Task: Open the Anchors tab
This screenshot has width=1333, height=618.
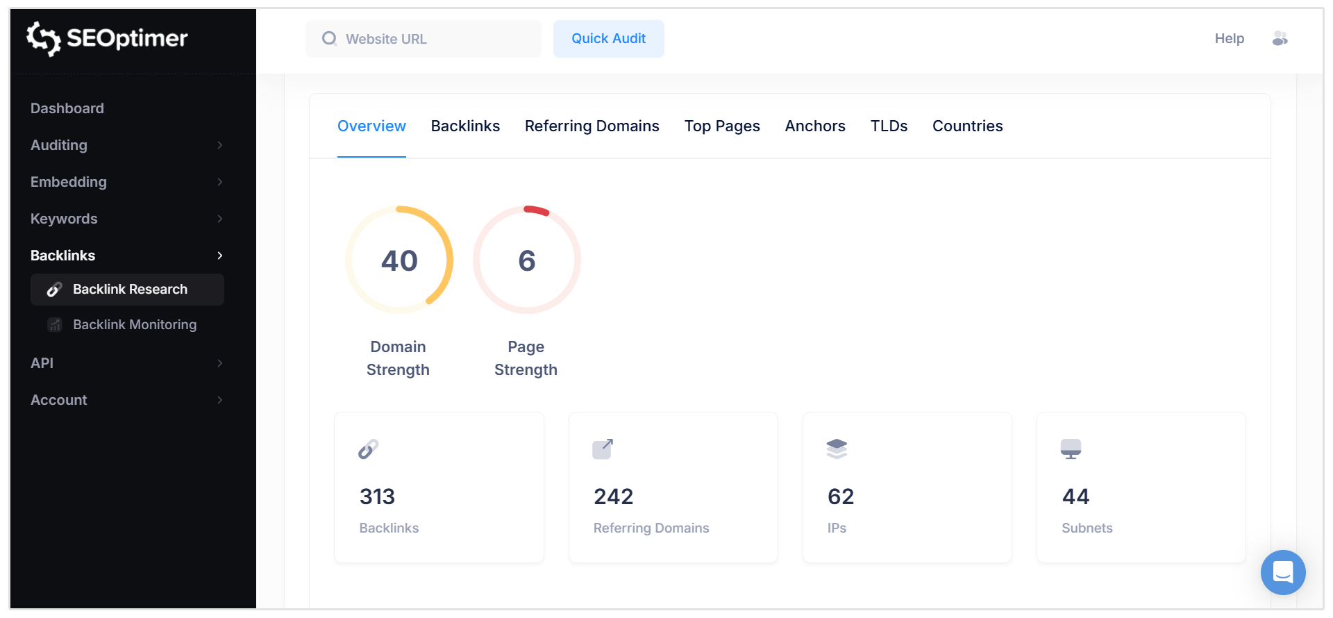Action: 814,126
